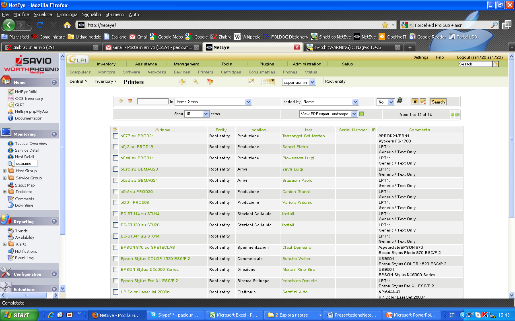The width and height of the screenshot is (515, 321).
Task: Click the Logout link
Action: click(x=480, y=57)
